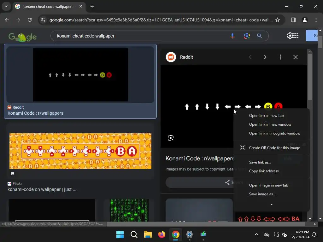Open taskbar clock showing 4:29 PM
The height and width of the screenshot is (242, 323).
tap(301, 234)
